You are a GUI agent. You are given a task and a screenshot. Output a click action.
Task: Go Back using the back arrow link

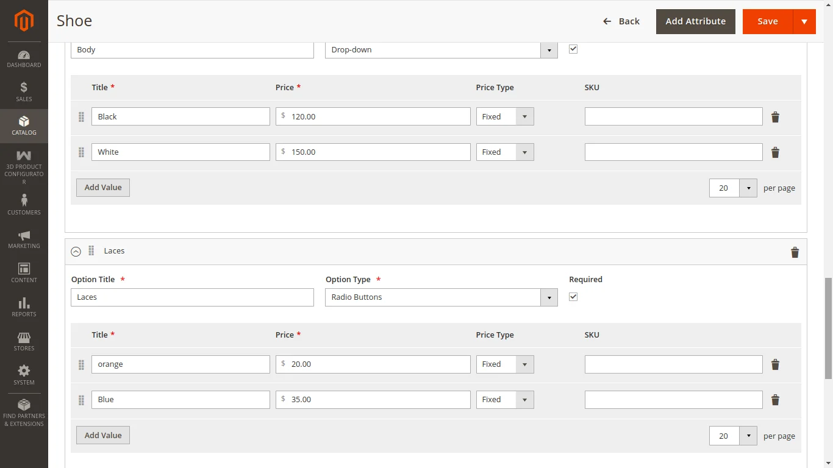coord(621,21)
